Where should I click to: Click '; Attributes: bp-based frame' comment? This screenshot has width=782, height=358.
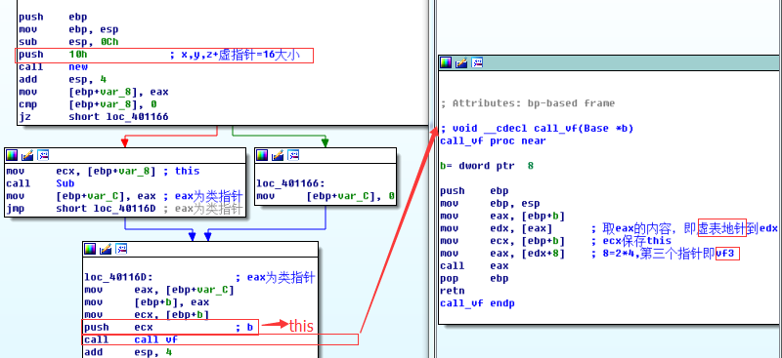point(528,103)
